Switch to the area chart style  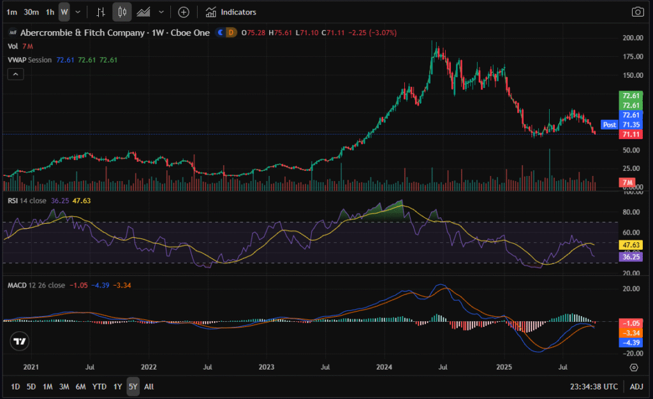144,12
